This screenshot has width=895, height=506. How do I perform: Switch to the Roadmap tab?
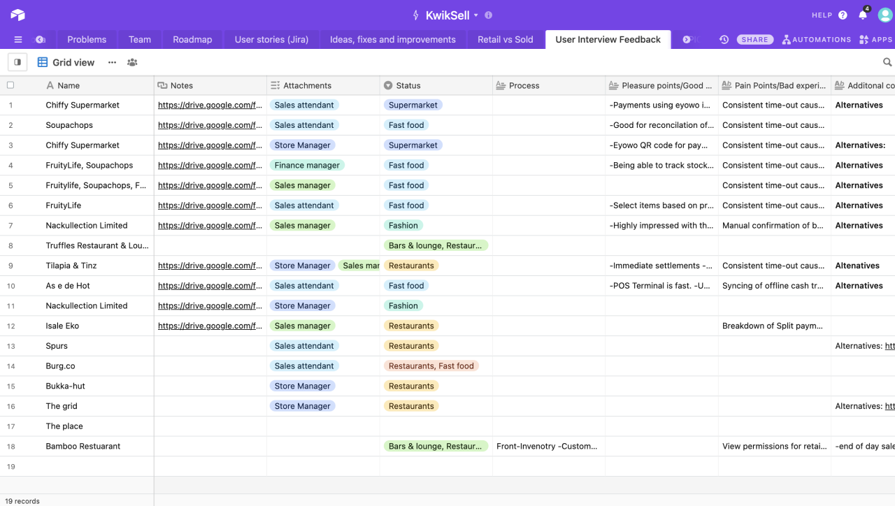coord(192,39)
